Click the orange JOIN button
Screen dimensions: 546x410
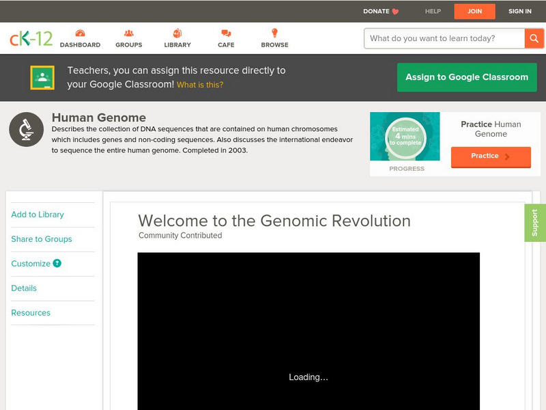pos(474,12)
